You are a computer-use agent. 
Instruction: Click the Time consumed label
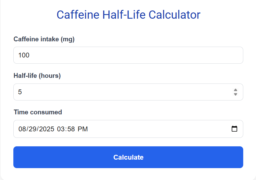click(x=38, y=112)
